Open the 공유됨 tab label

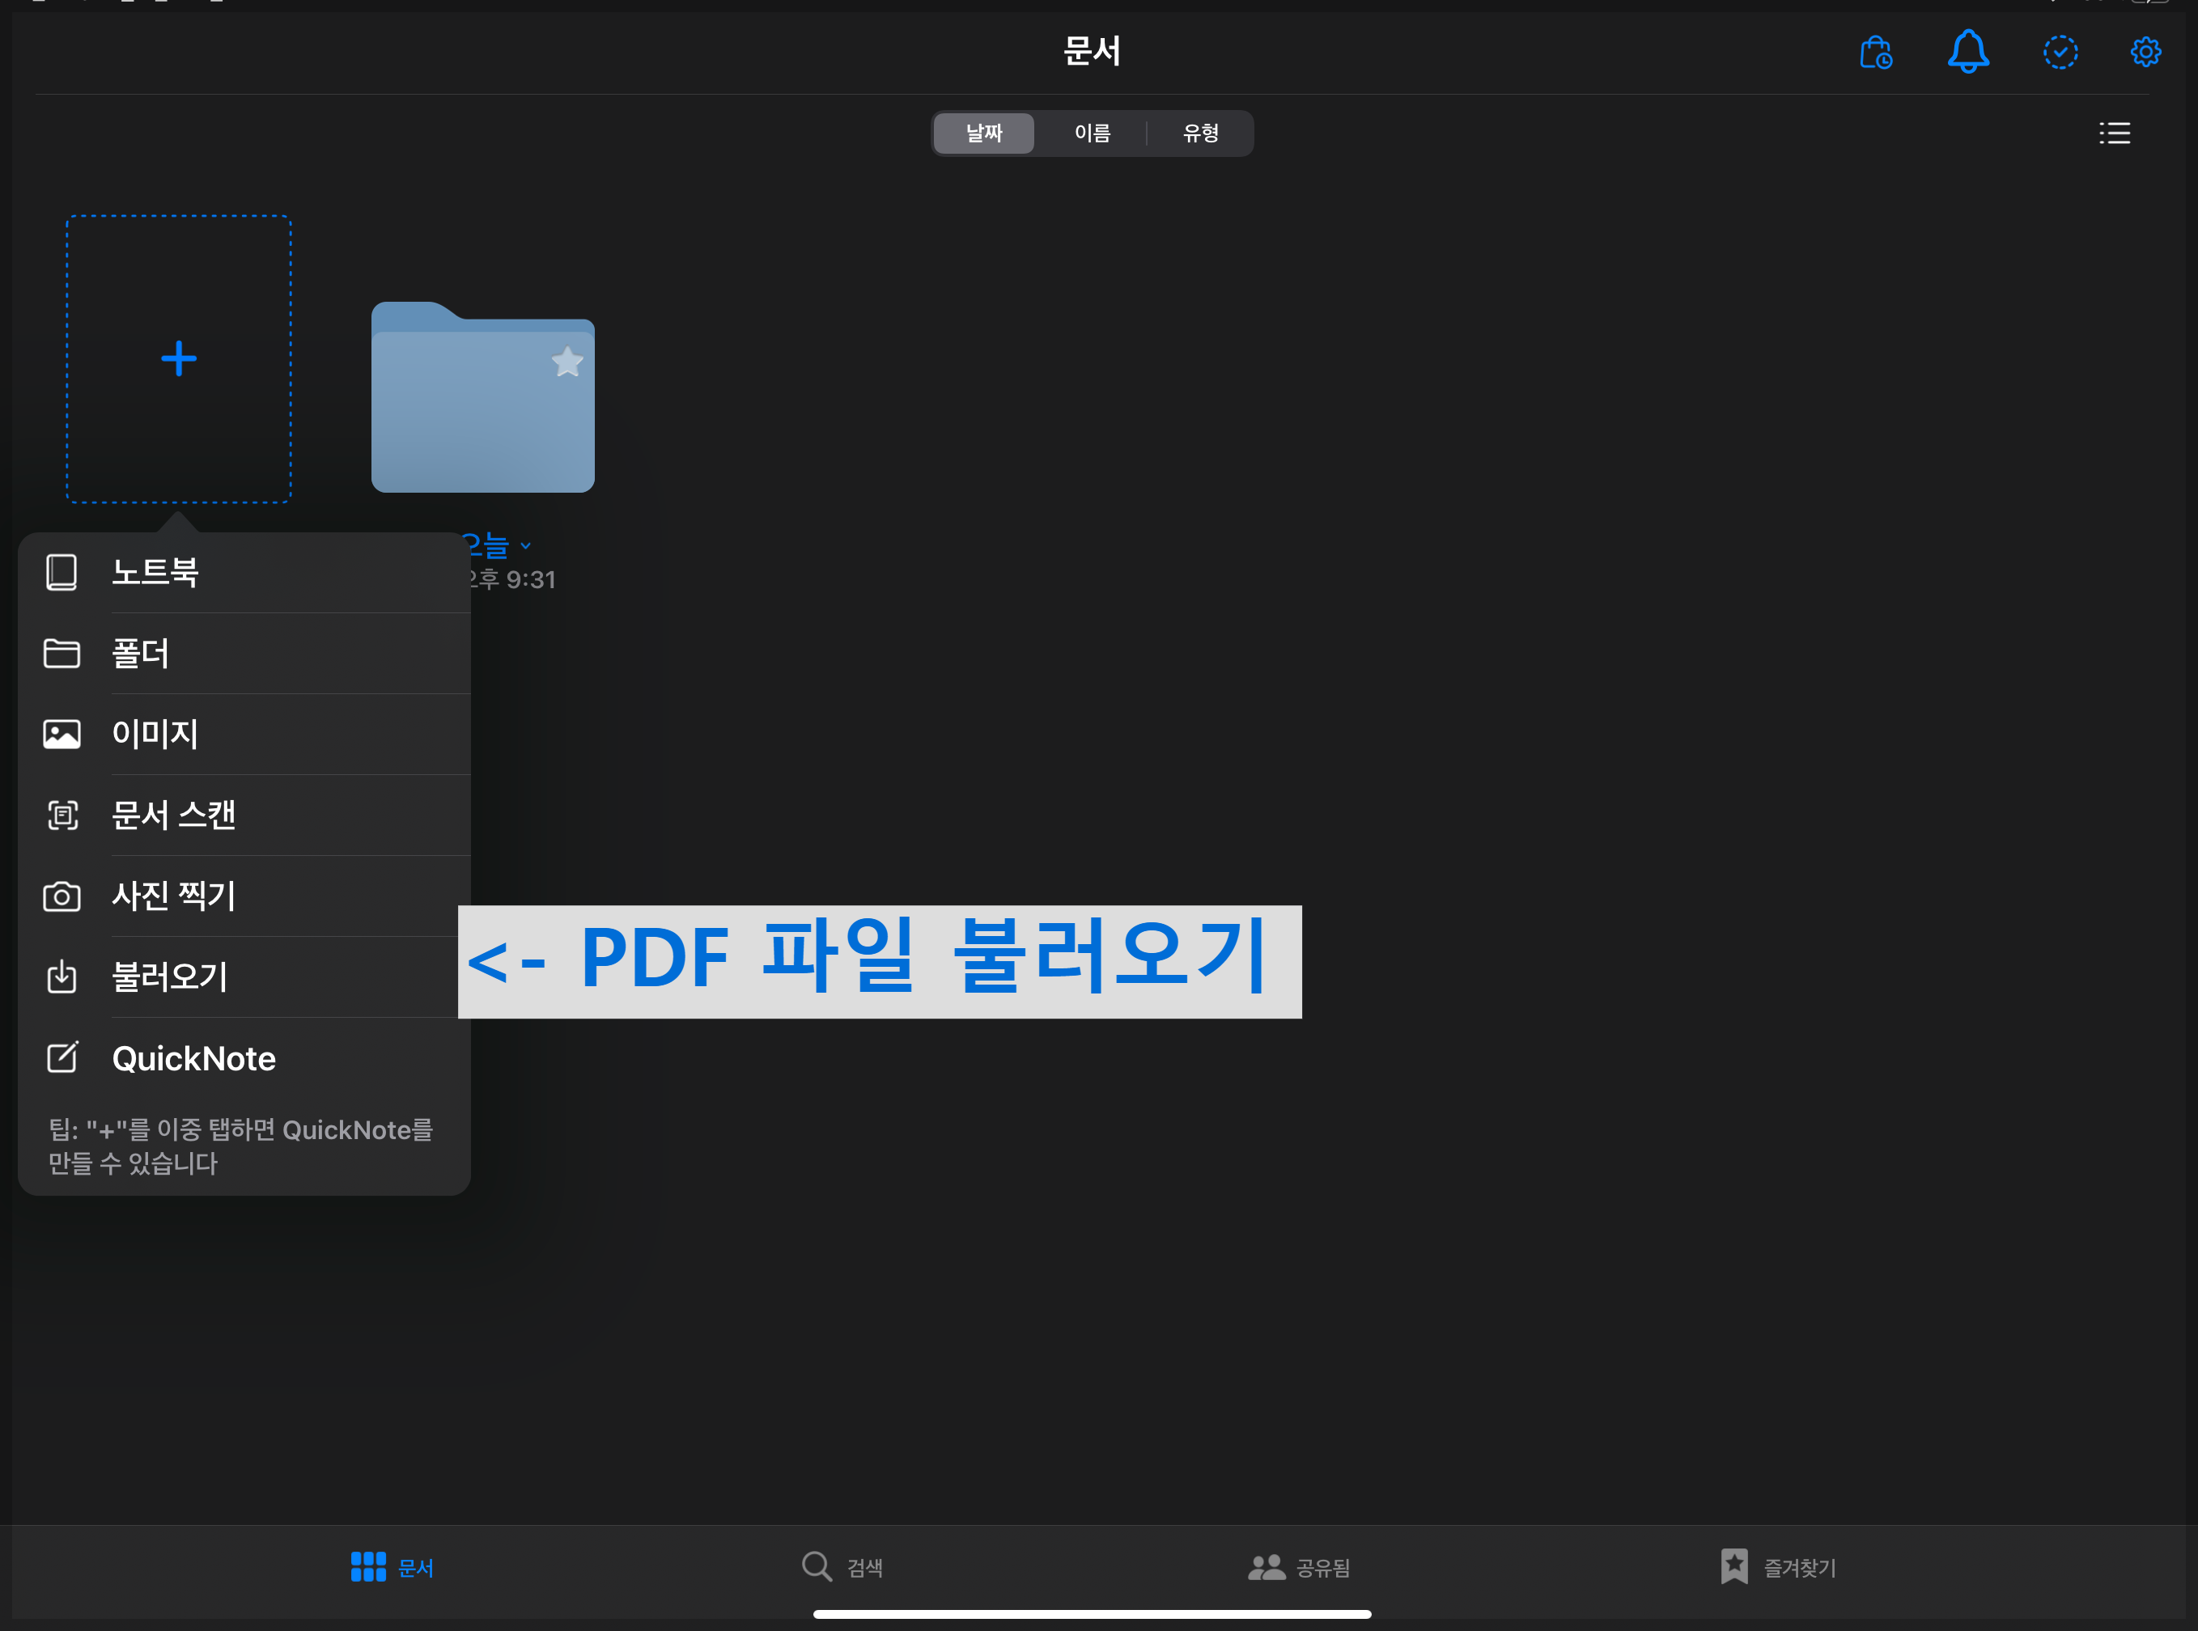(1323, 1568)
